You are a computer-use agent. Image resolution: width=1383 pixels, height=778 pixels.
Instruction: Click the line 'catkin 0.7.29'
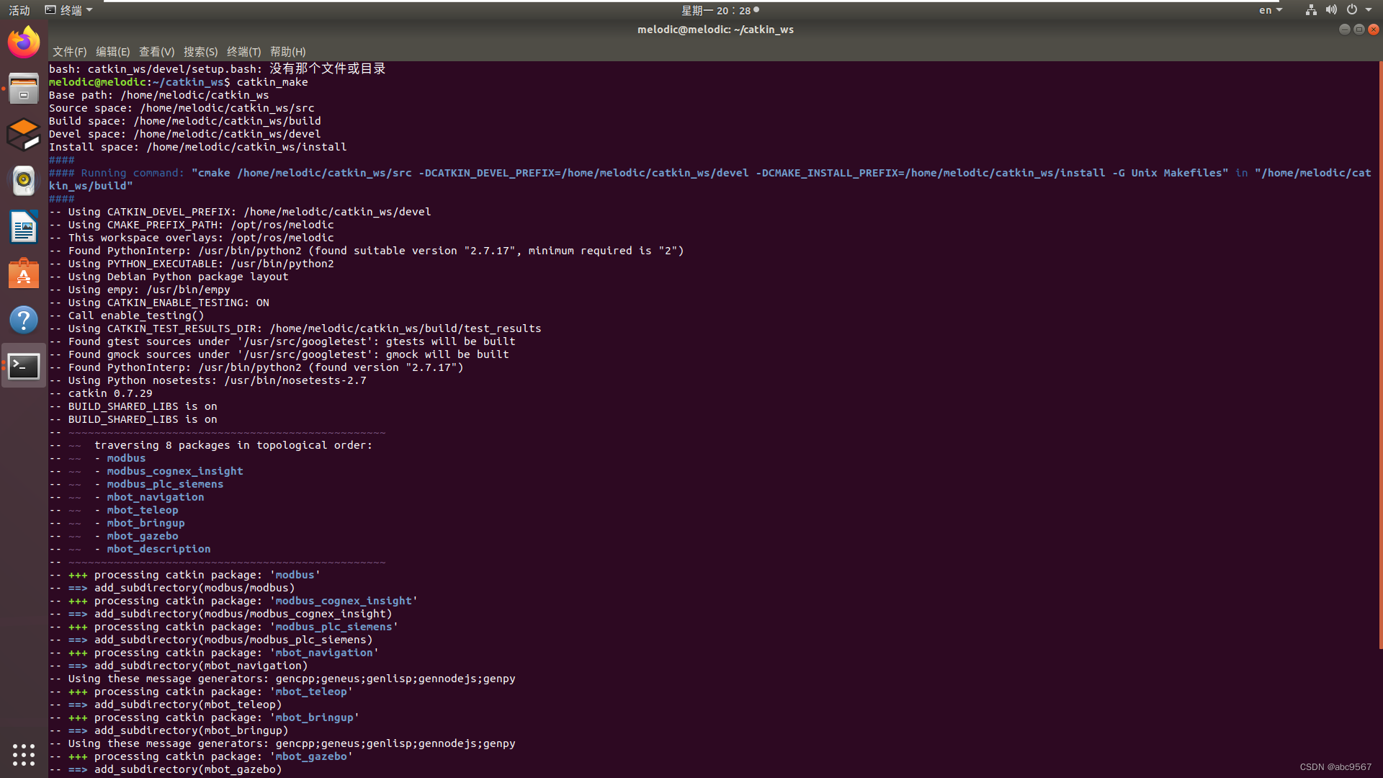click(101, 393)
